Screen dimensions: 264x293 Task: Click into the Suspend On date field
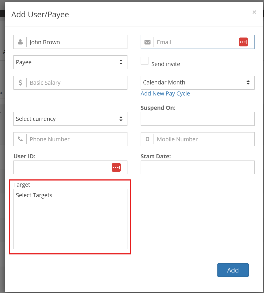197,119
